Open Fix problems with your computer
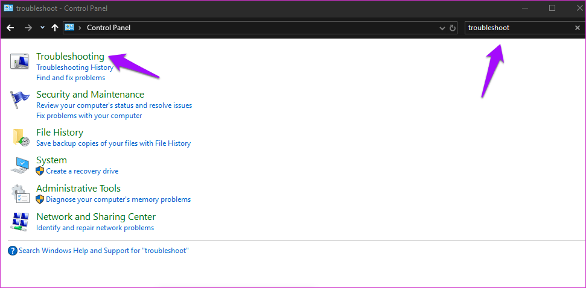 (89, 116)
